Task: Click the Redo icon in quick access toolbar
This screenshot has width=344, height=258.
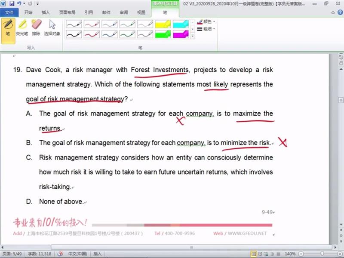Action: (30, 3)
